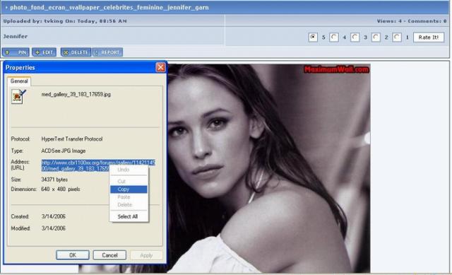Open the General tab in Properties
Image resolution: width=452 pixels, height=275 pixels.
(x=19, y=81)
